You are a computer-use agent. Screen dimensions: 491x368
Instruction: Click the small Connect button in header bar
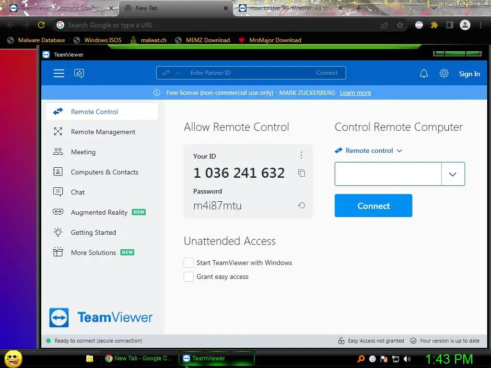pos(327,73)
